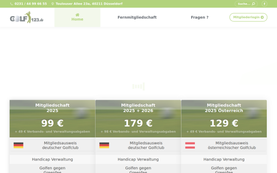Click the search magnifier icon
Viewport: 277px width, 173px height.
pos(253,4)
